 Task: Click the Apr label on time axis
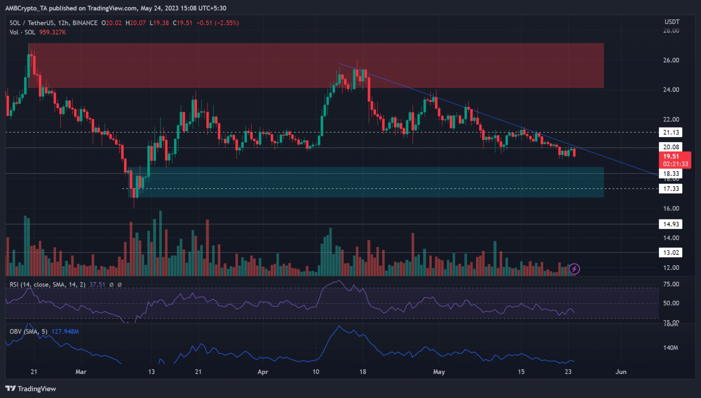[x=262, y=372]
